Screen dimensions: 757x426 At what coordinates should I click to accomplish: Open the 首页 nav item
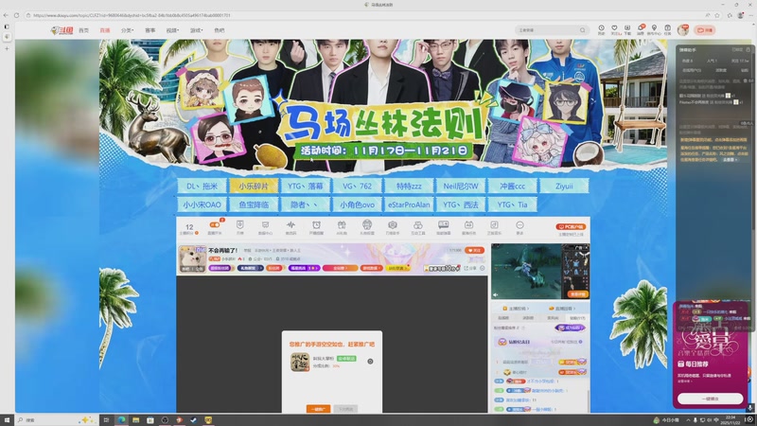click(x=83, y=30)
